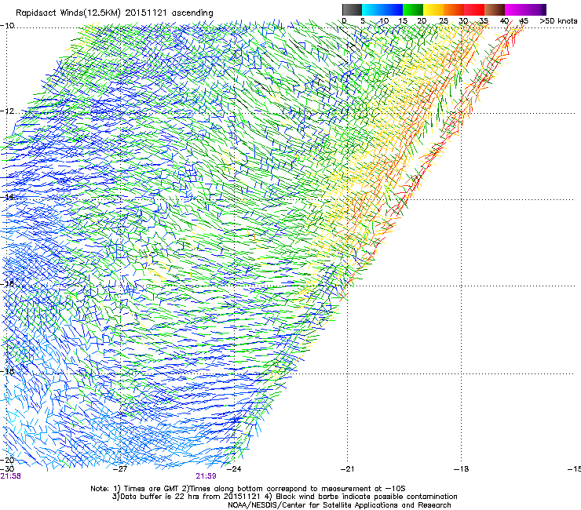Choose the red 30-35 knots legend swatch
The width and height of the screenshot is (581, 510).
tap(474, 9)
